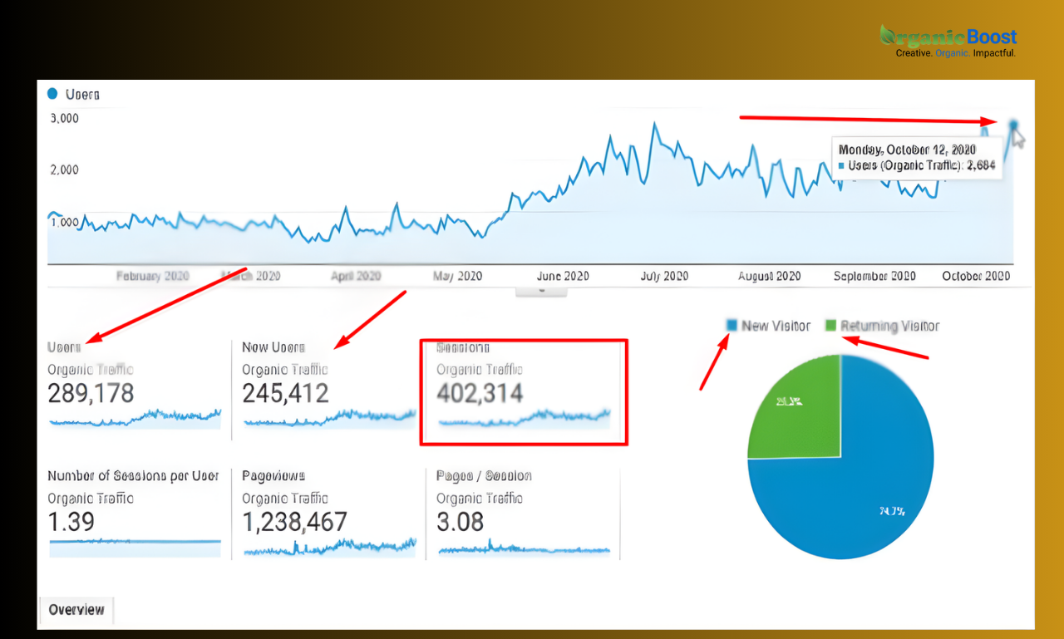Click the Pageviews sparkline graph
The height and width of the screenshot is (639, 1064).
pos(329,547)
